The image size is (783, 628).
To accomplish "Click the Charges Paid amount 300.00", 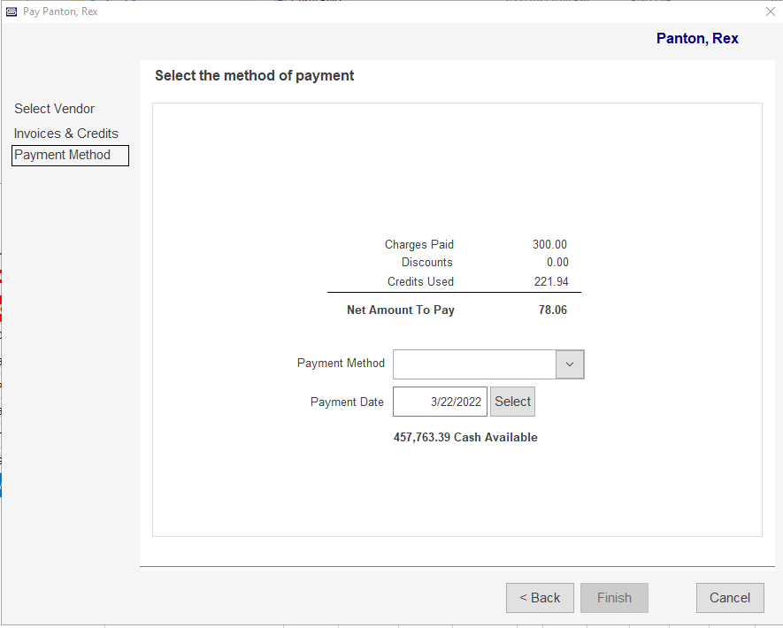I will coord(549,245).
